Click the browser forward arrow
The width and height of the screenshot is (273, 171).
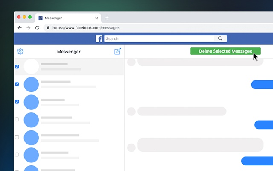coord(29,28)
